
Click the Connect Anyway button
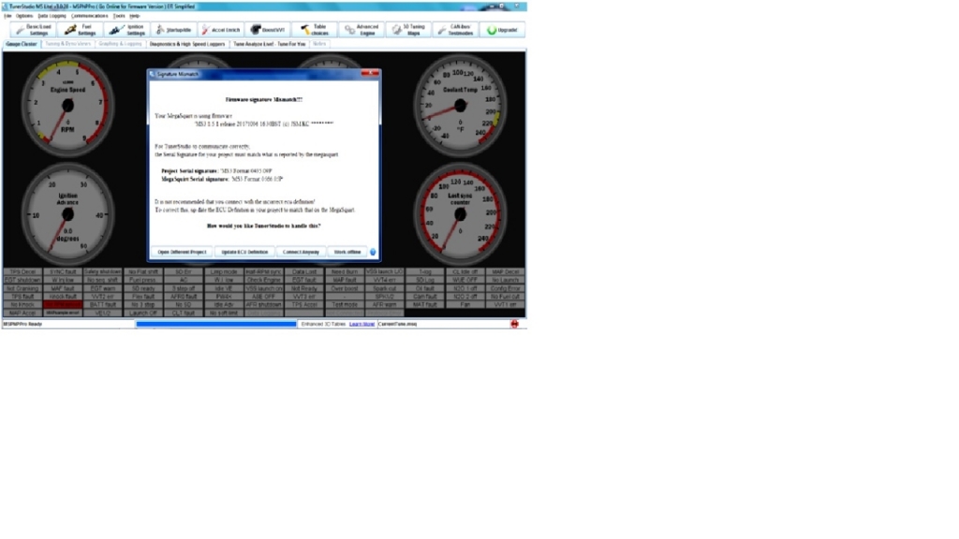(x=301, y=252)
